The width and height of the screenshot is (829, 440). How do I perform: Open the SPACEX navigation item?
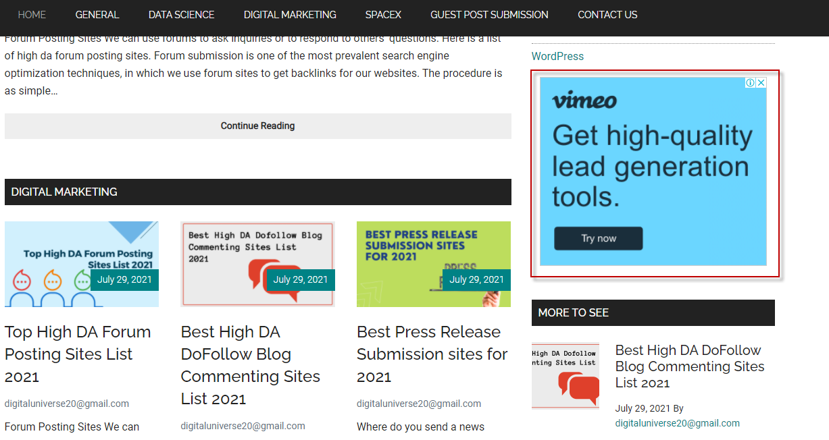coord(383,14)
